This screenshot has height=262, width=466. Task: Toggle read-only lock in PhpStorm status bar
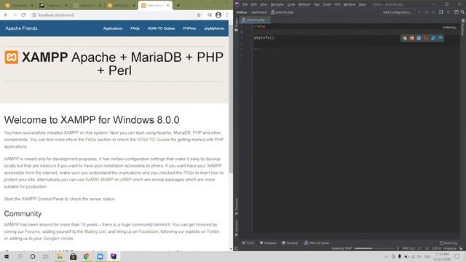pos(461,248)
